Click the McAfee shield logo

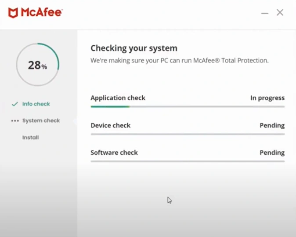point(13,13)
